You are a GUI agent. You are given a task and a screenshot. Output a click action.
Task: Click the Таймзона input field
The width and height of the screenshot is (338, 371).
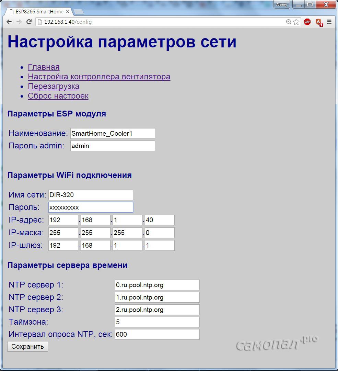coord(157,322)
